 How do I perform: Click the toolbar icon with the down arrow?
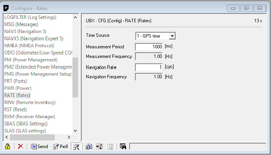click(x=99, y=147)
